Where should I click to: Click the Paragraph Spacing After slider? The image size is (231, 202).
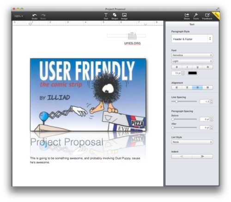(184, 128)
